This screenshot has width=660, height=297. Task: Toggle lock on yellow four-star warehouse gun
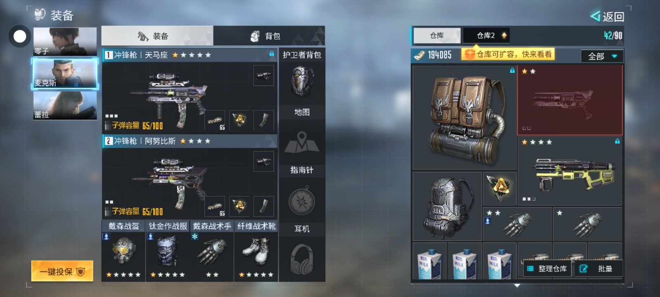[x=617, y=141]
